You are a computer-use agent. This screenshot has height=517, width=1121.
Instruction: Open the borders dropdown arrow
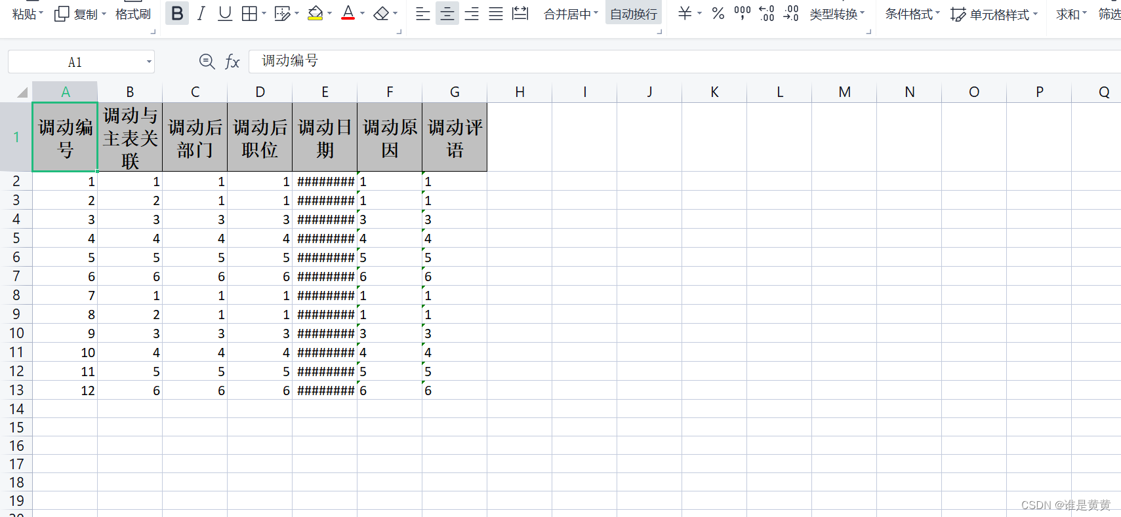(x=264, y=13)
